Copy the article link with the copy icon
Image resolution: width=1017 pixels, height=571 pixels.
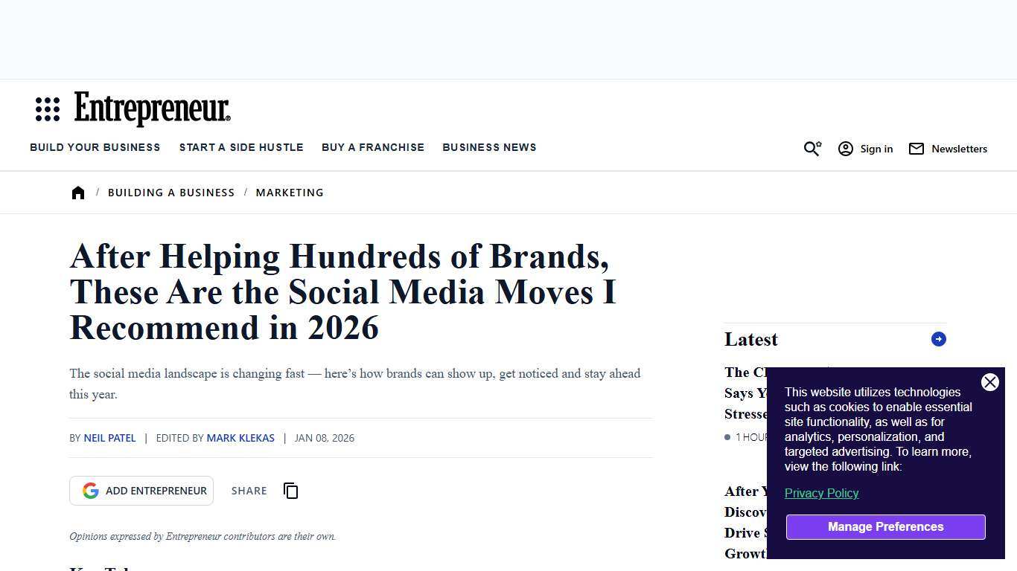pyautogui.click(x=290, y=491)
